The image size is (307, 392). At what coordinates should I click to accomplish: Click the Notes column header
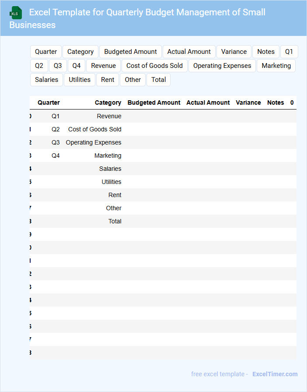tap(276, 103)
